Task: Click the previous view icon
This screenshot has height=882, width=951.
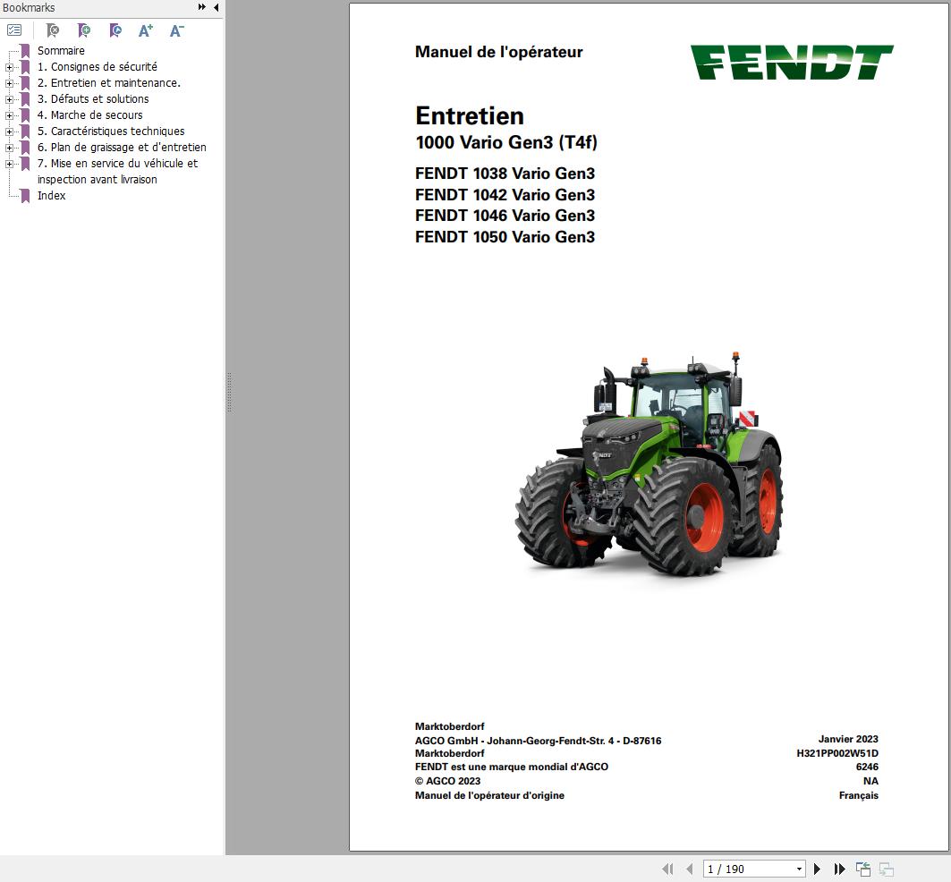Action: [x=863, y=869]
